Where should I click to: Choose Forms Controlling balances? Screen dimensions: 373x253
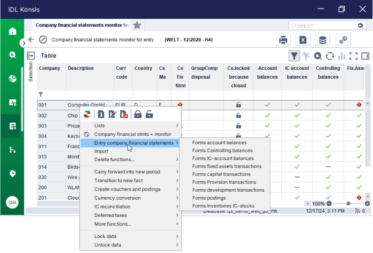(x=225, y=150)
